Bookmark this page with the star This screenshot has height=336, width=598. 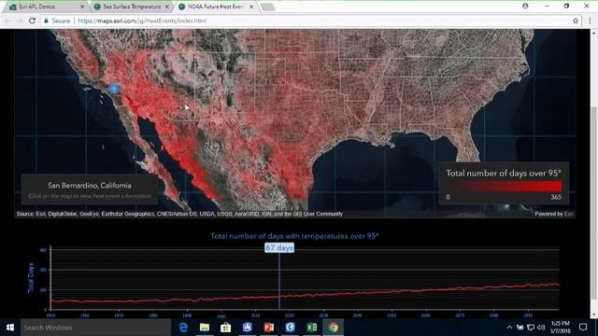[576, 21]
